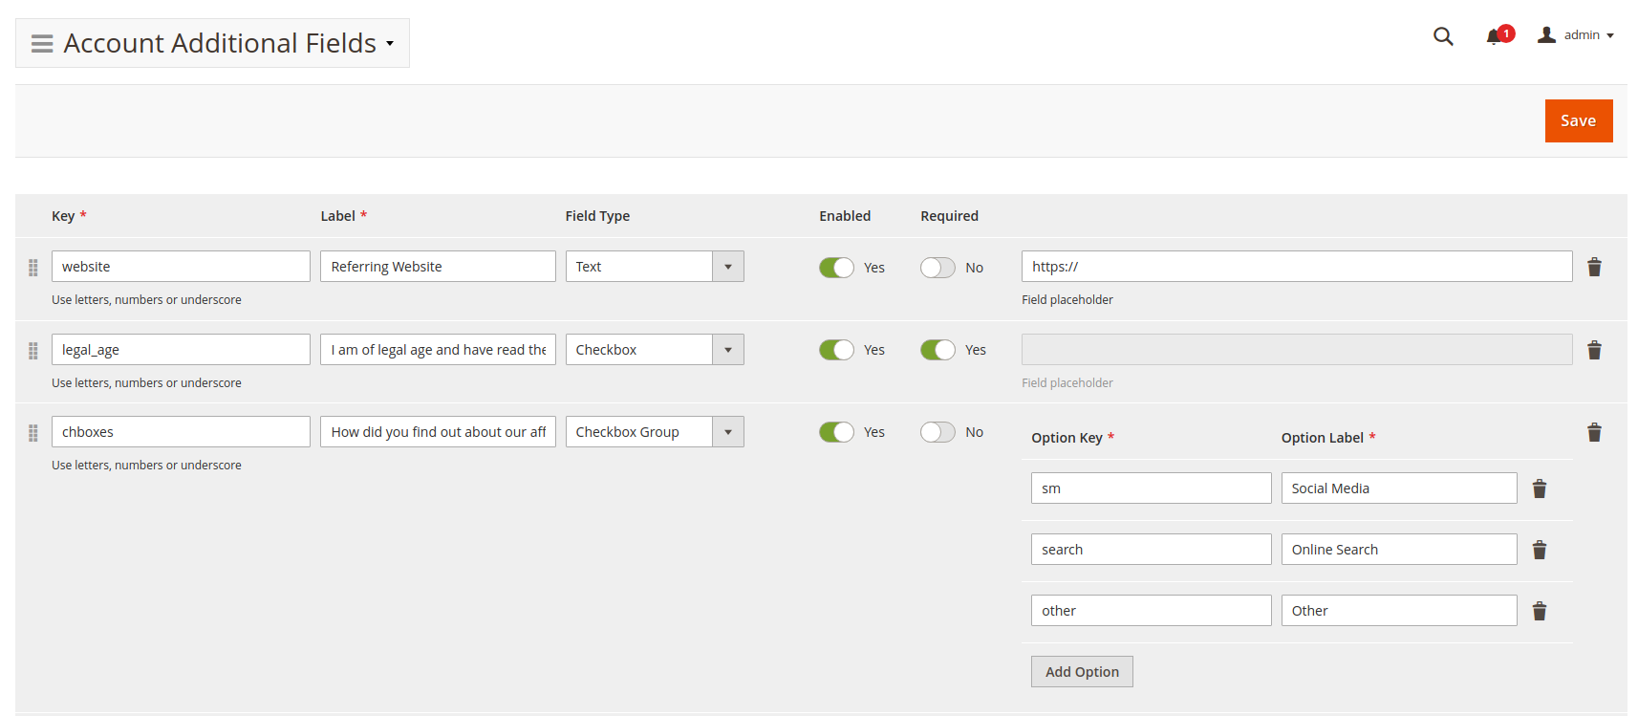Click the Referring Website label field
The width and height of the screenshot is (1638, 716).
437,267
